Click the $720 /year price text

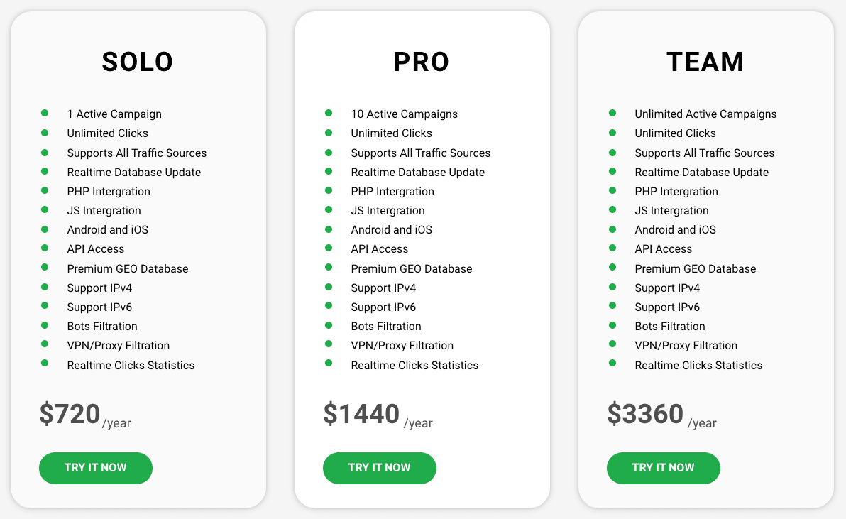[x=85, y=415]
